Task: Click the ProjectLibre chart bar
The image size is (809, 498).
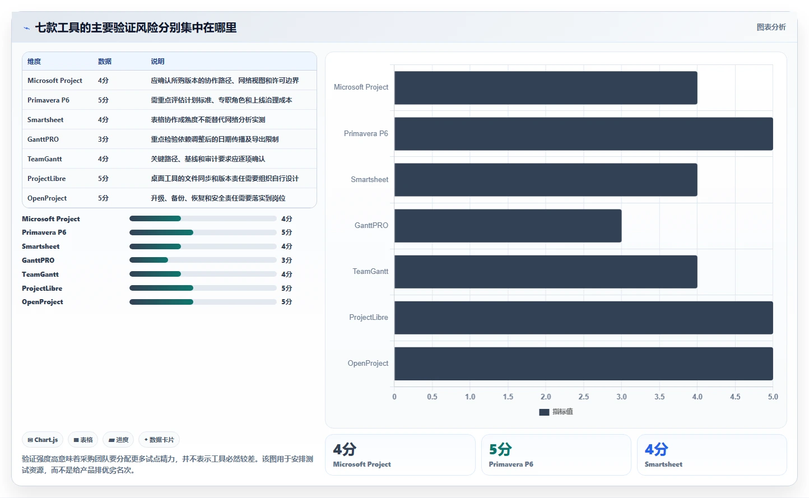Action: (x=584, y=318)
